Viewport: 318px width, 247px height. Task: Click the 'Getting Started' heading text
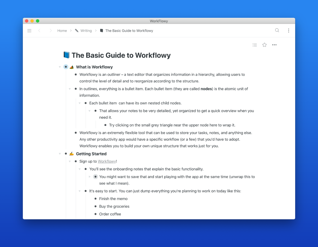tap(91, 154)
